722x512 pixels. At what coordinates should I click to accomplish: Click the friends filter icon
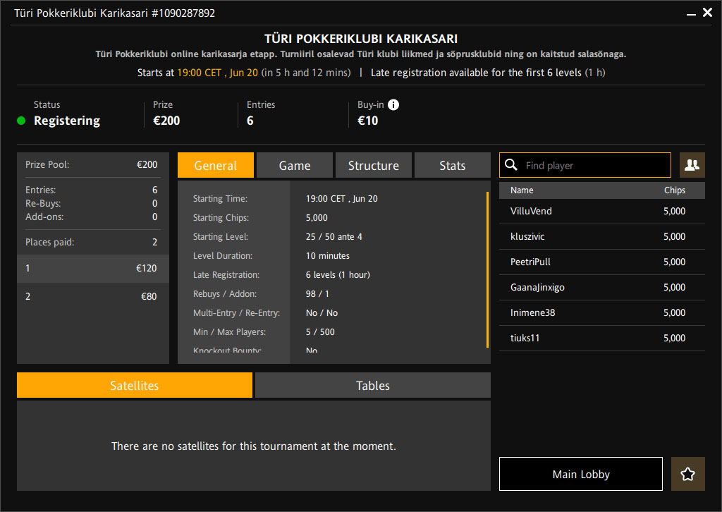tap(692, 165)
